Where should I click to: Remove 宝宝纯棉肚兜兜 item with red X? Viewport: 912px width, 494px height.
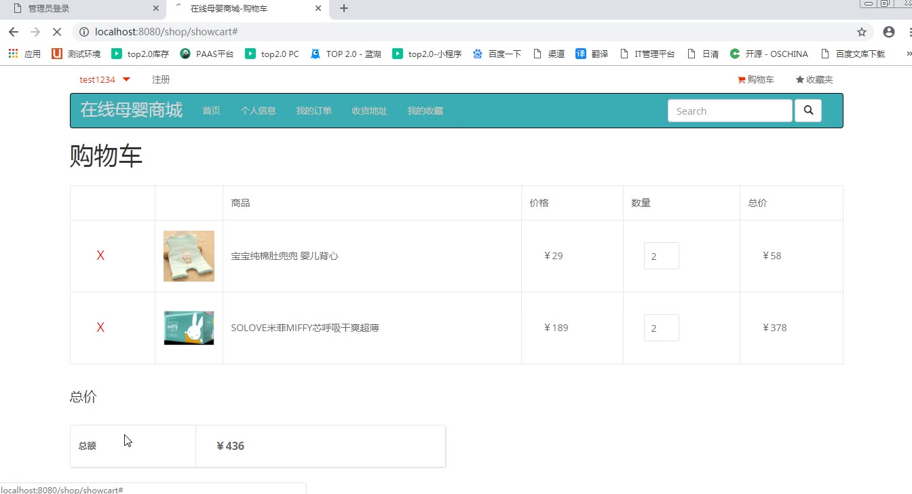tap(100, 256)
